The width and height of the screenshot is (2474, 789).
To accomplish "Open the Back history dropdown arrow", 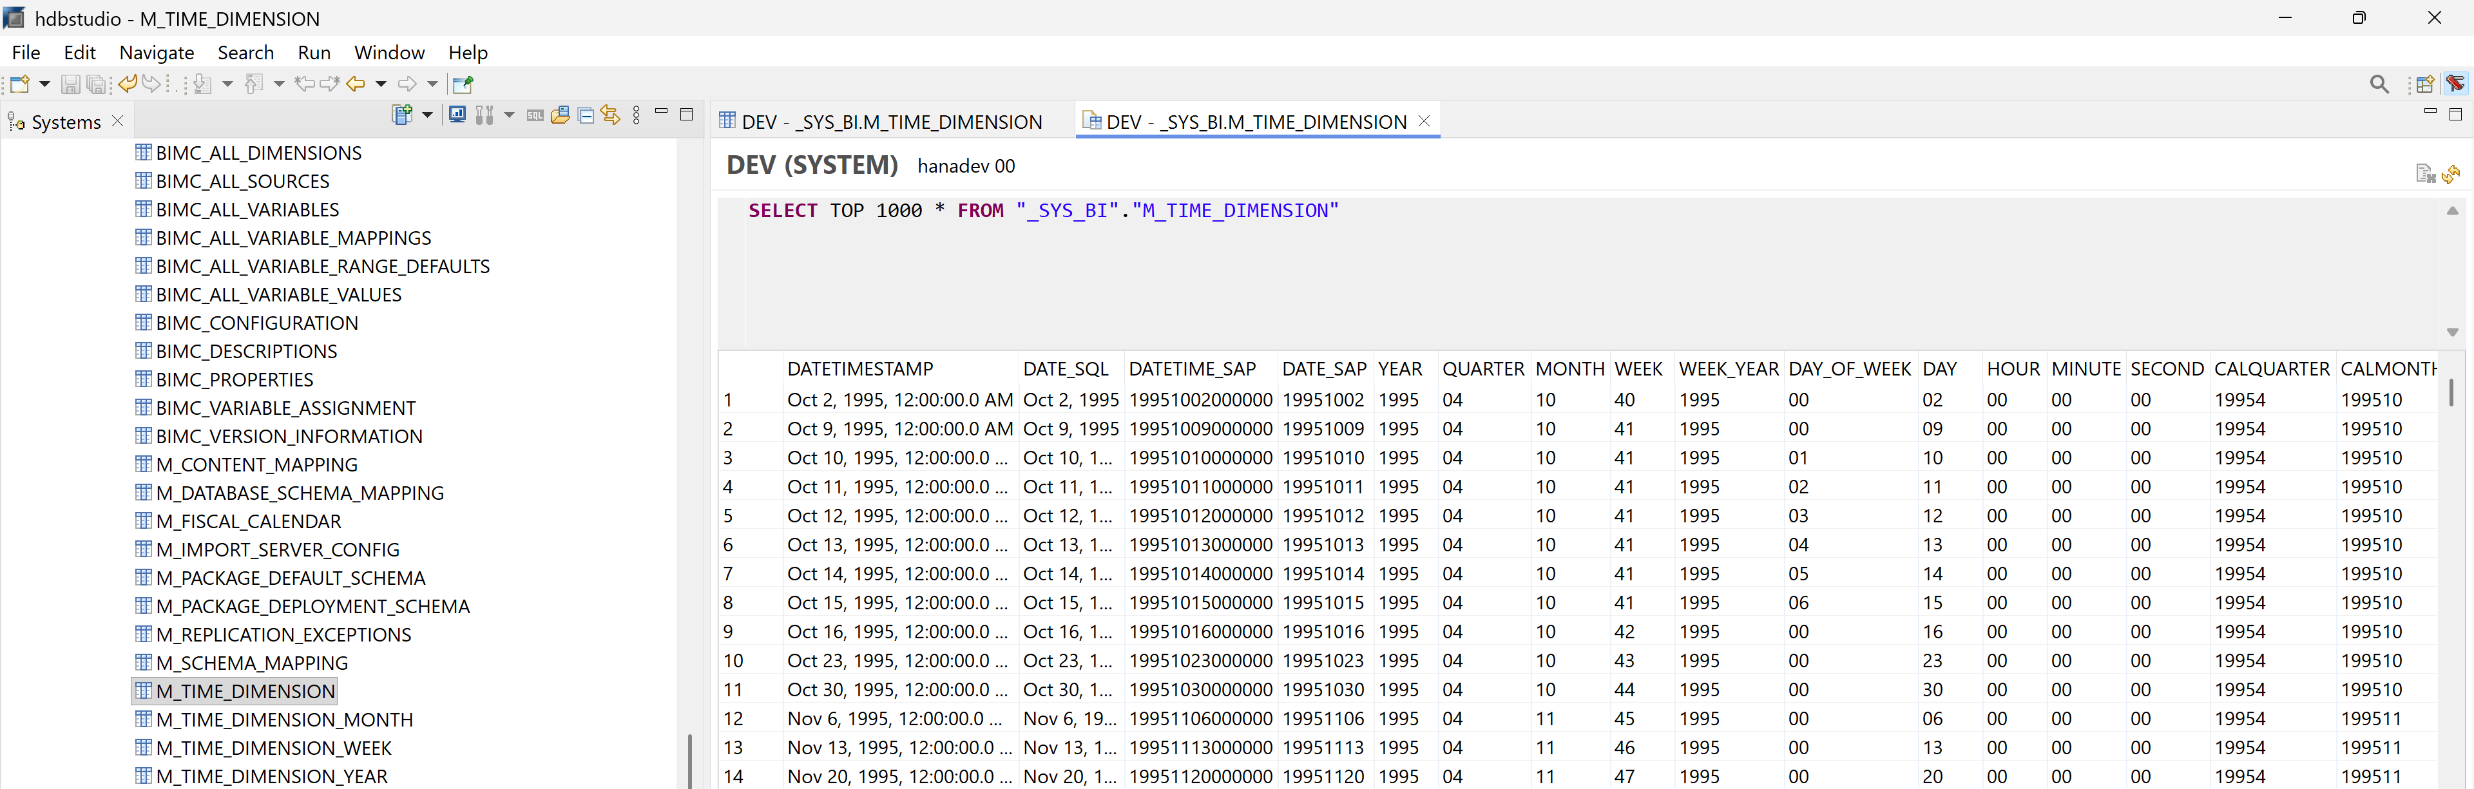I will [x=381, y=84].
